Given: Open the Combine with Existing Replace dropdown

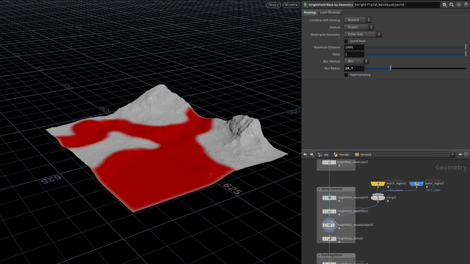Looking at the screenshot, I should coord(358,20).
